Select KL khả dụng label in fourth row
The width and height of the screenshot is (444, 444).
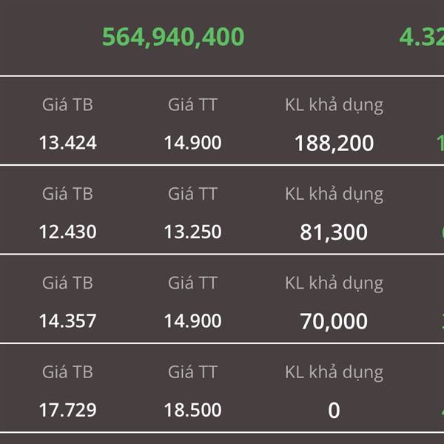tap(334, 373)
